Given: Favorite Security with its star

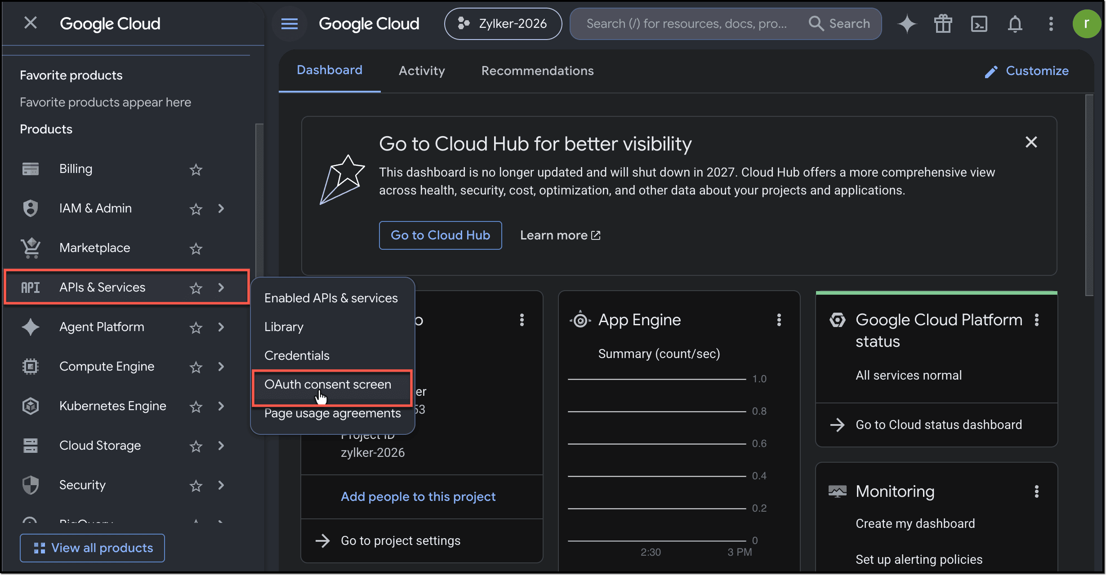Looking at the screenshot, I should pos(196,486).
